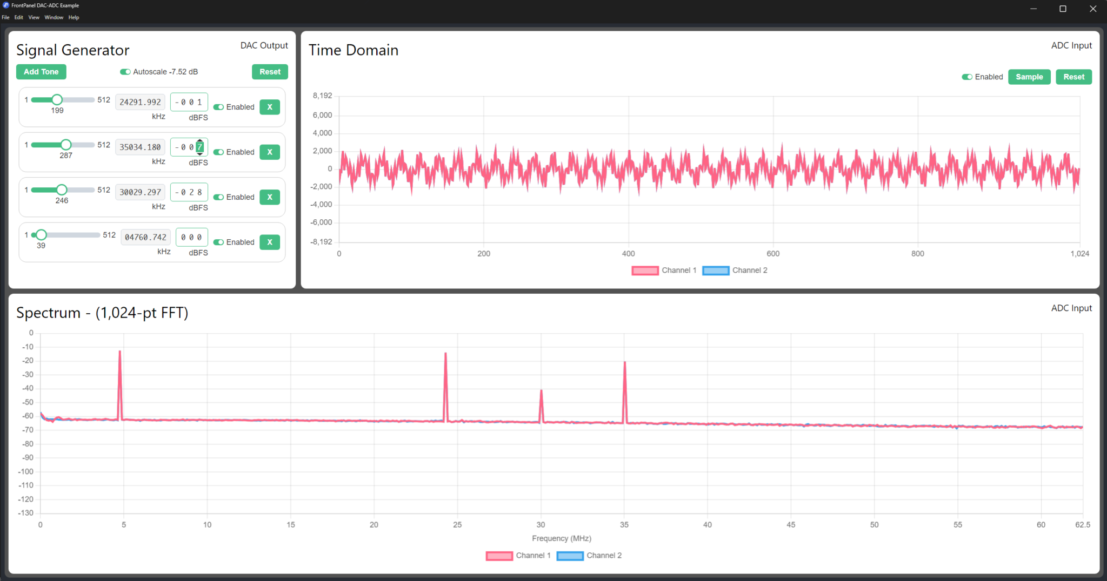
Task: Click Channel 1 legend swatch in Time Domain
Action: (644, 270)
